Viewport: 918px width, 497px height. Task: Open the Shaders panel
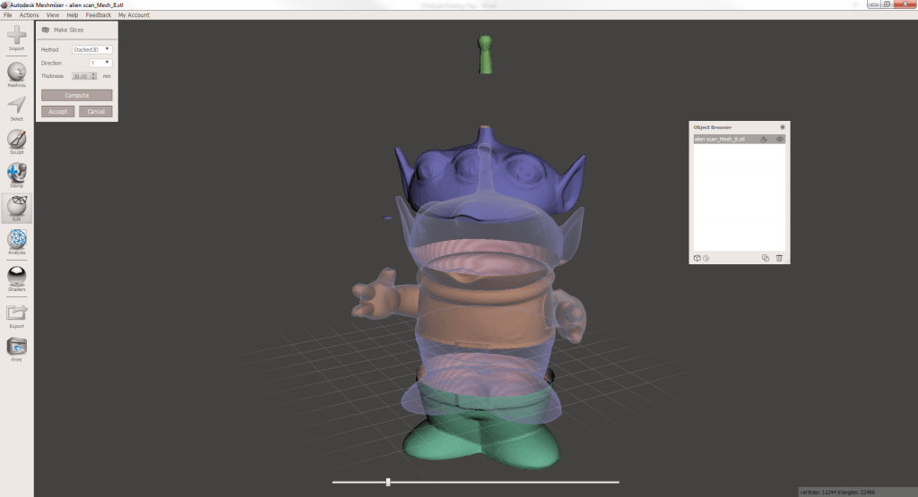16,278
